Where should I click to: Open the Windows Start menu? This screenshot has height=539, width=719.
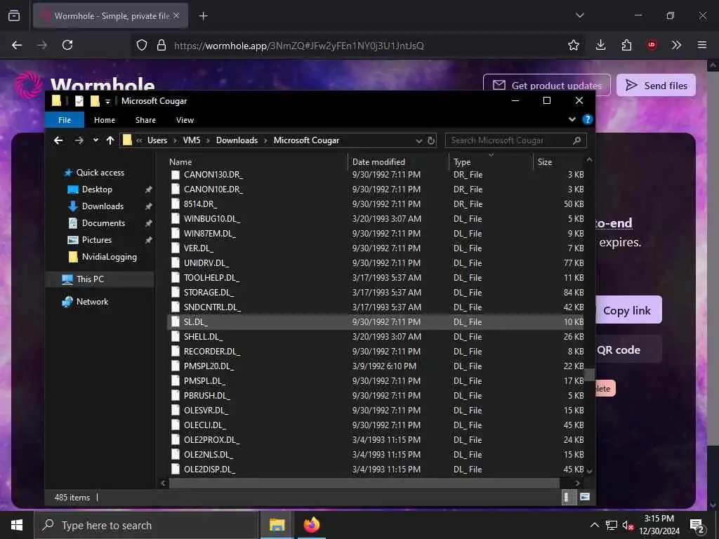(17, 525)
